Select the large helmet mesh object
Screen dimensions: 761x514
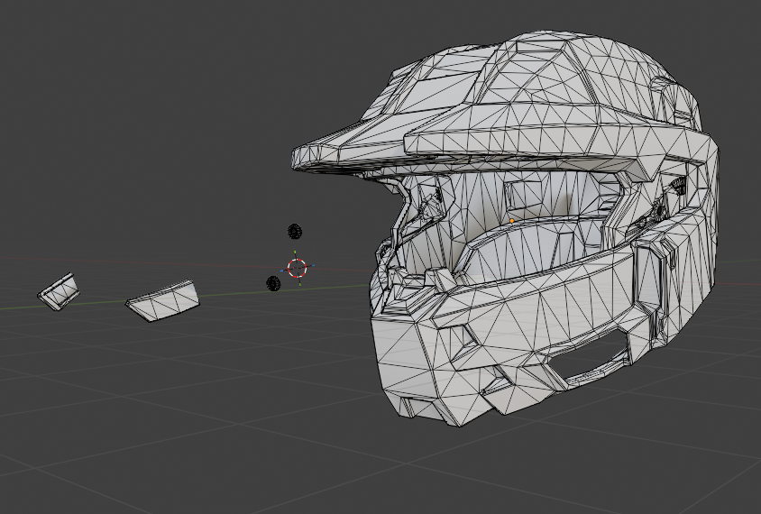(505, 228)
